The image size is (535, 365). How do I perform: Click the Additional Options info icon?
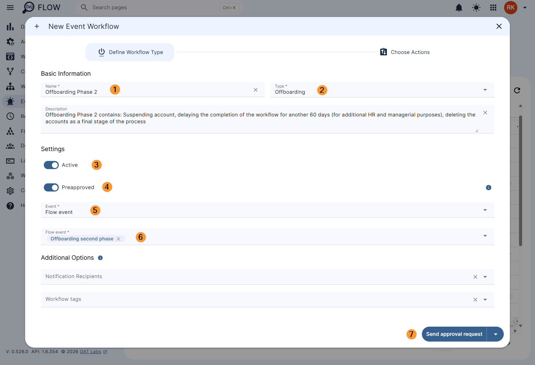coord(100,258)
